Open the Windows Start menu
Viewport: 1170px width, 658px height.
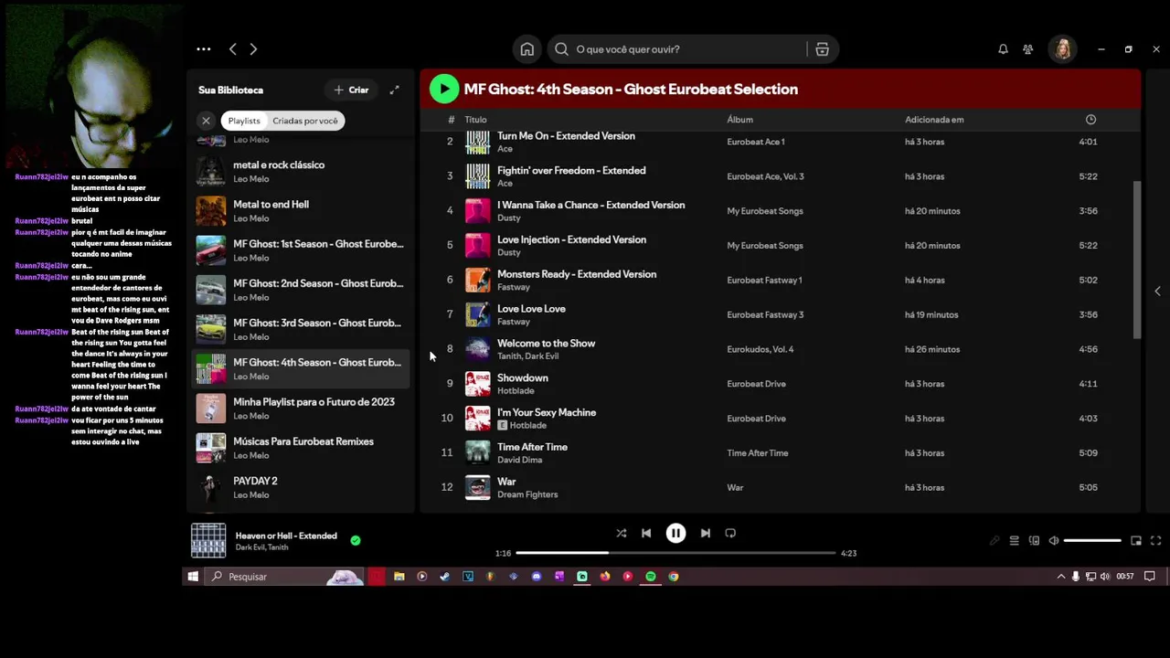(x=193, y=577)
